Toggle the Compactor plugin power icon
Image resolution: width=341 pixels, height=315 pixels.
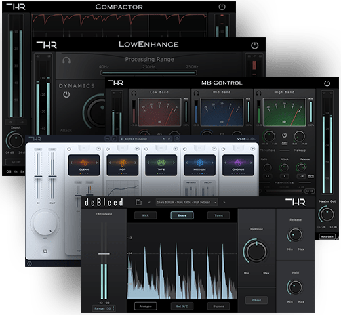click(x=222, y=7)
